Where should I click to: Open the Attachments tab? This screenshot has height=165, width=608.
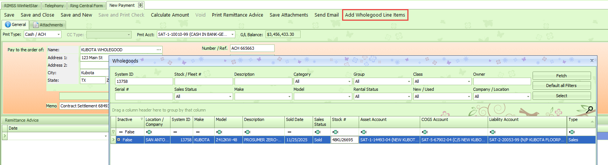[48, 25]
